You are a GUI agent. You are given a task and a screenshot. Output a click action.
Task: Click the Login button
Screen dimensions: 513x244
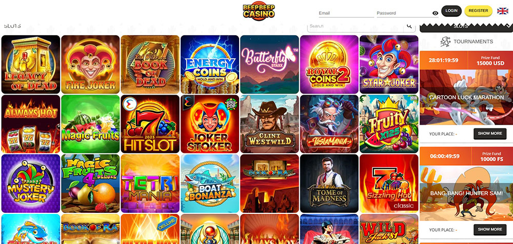point(451,11)
